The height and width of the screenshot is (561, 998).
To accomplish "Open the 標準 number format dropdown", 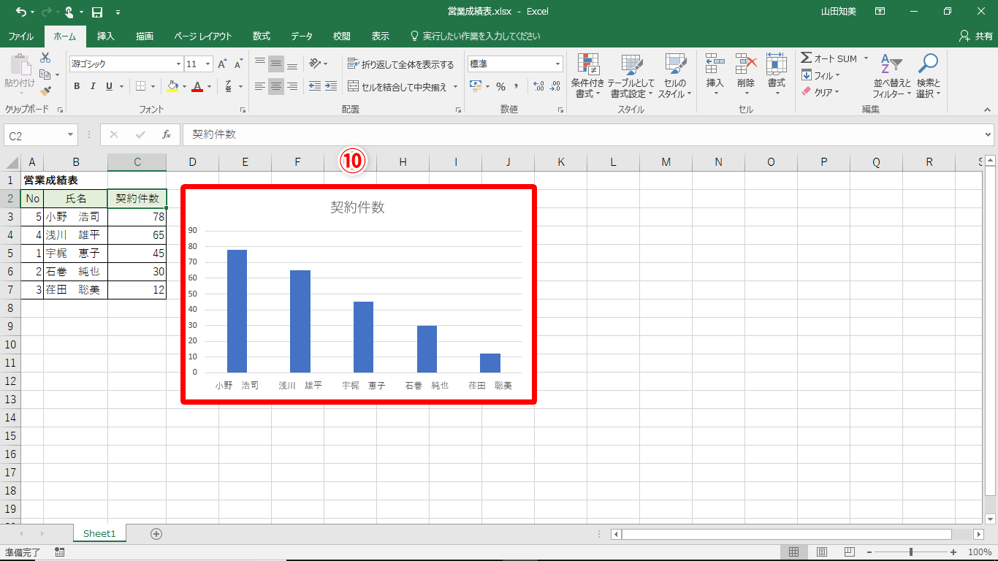I will coord(558,64).
